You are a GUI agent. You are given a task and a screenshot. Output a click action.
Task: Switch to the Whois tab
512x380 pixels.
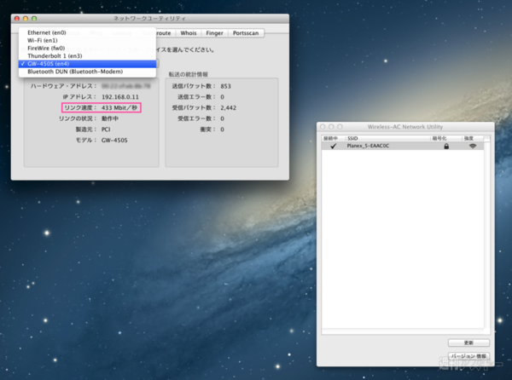click(x=188, y=33)
